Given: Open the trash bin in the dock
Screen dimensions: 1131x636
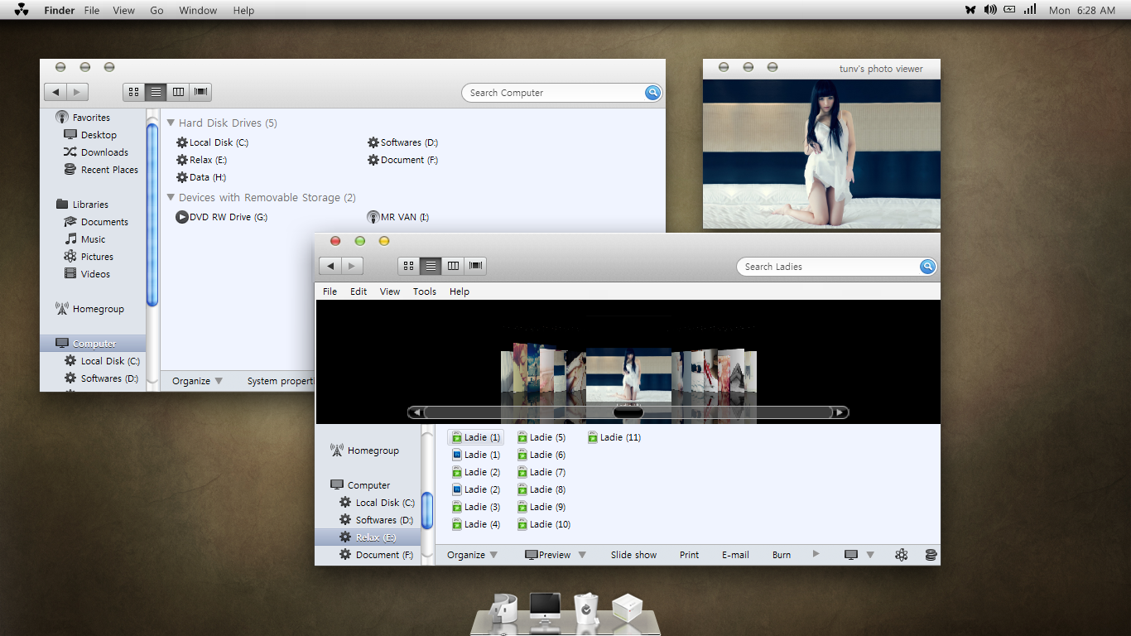Looking at the screenshot, I should [586, 609].
